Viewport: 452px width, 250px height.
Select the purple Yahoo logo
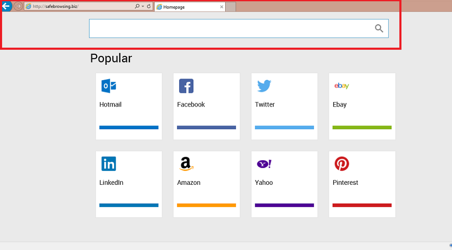tap(264, 164)
